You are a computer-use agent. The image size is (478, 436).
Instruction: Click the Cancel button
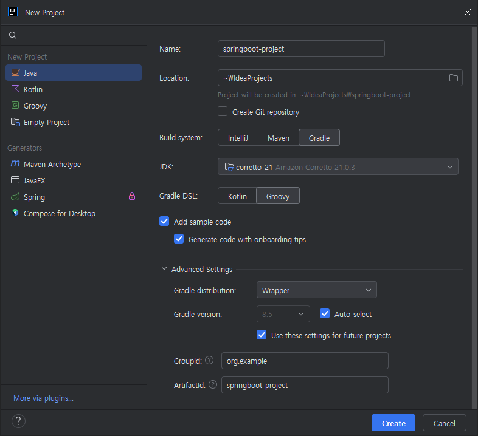444,423
